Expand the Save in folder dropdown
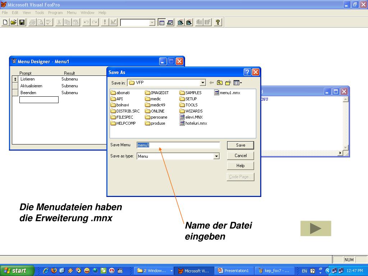The width and height of the screenshot is (368, 276). coord(203,83)
